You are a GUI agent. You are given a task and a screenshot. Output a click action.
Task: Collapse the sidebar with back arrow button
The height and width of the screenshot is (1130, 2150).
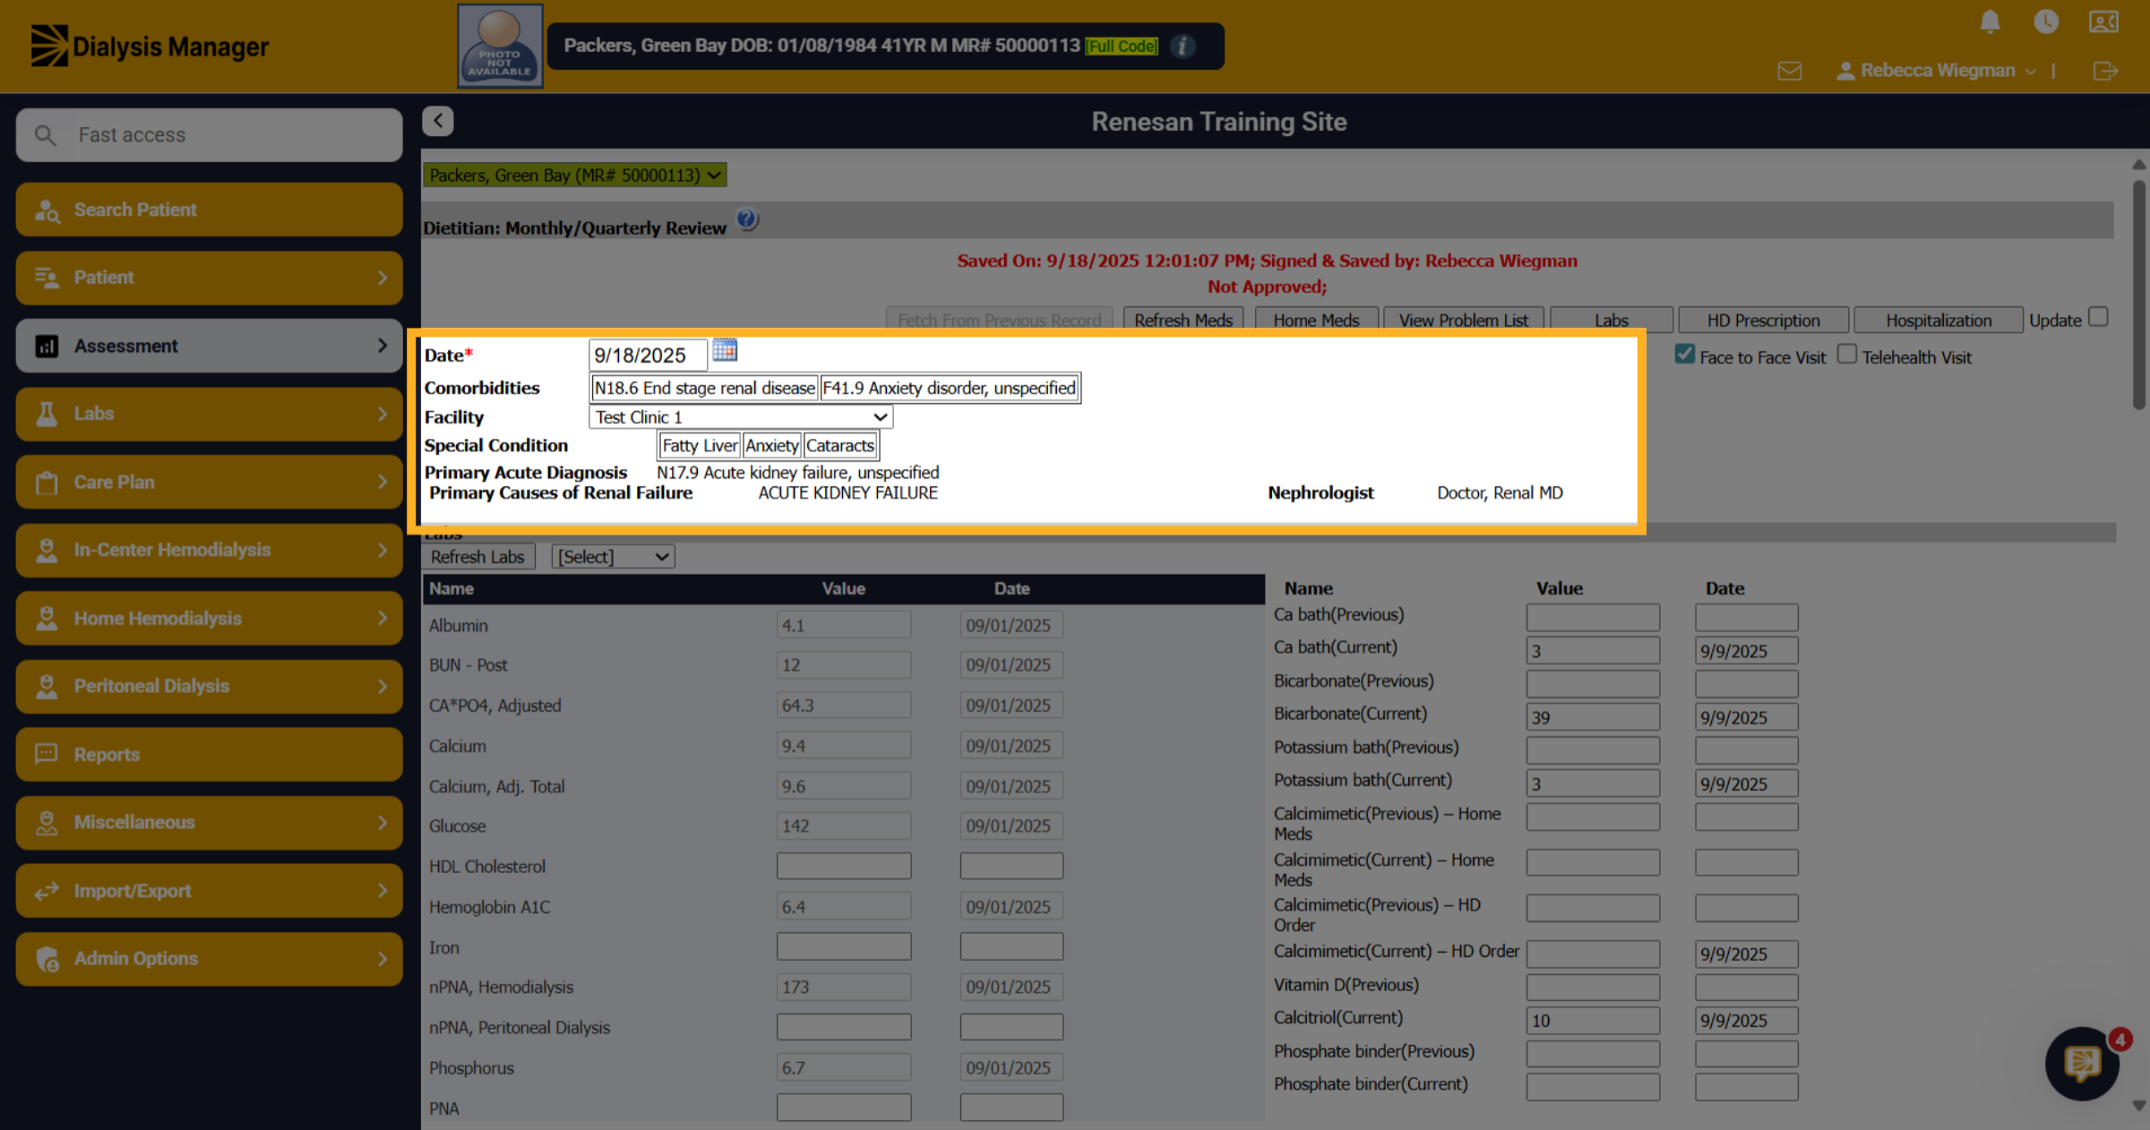tap(438, 121)
